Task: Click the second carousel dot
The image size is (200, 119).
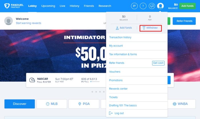Action: tap(96, 92)
